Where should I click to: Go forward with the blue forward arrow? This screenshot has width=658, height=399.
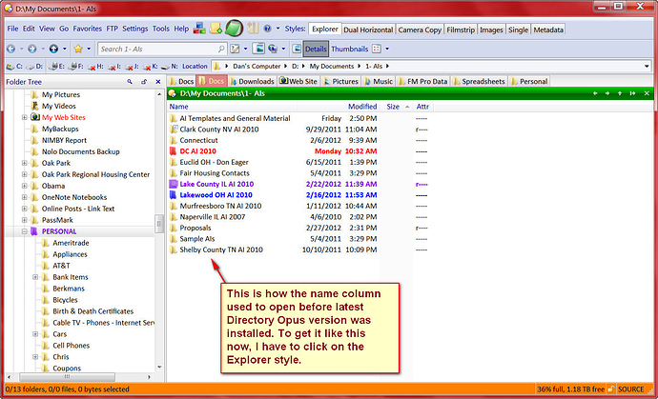[32, 49]
